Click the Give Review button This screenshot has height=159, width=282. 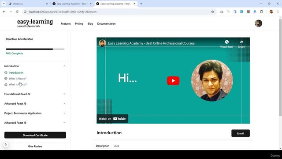point(35,146)
